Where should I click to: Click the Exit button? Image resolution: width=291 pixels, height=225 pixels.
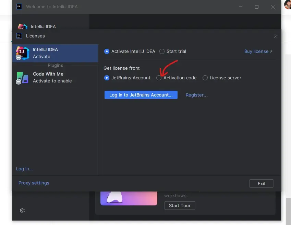tap(261, 183)
